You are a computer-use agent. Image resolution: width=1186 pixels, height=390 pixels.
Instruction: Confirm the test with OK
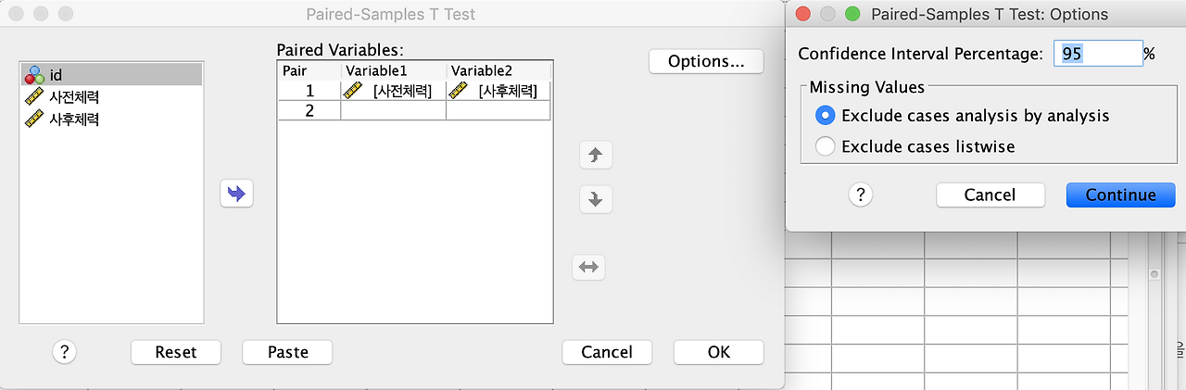[x=719, y=352]
